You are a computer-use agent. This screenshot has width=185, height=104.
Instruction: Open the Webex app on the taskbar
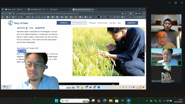click(x=123, y=101)
